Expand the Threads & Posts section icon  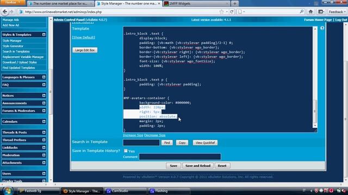43,132
